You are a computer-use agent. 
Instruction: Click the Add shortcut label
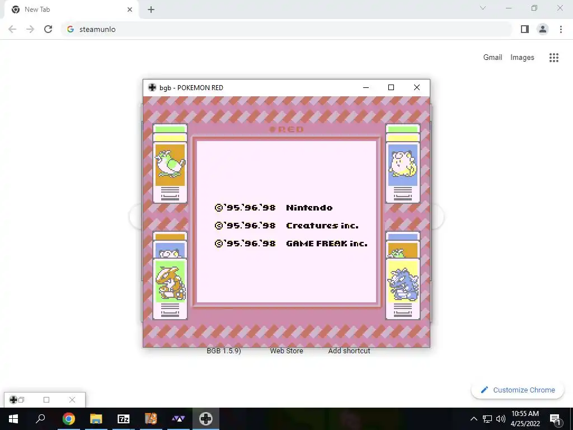click(x=349, y=350)
